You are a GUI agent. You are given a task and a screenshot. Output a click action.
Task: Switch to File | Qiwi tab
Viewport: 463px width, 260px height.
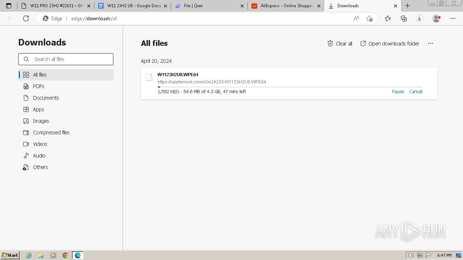(x=209, y=6)
